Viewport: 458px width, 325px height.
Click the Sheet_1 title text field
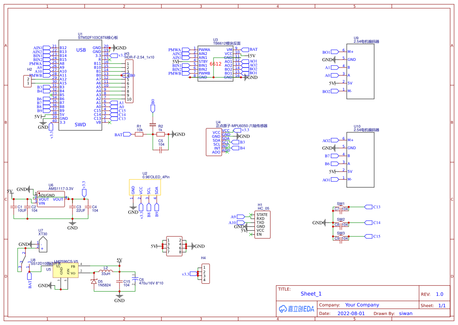coord(310,294)
